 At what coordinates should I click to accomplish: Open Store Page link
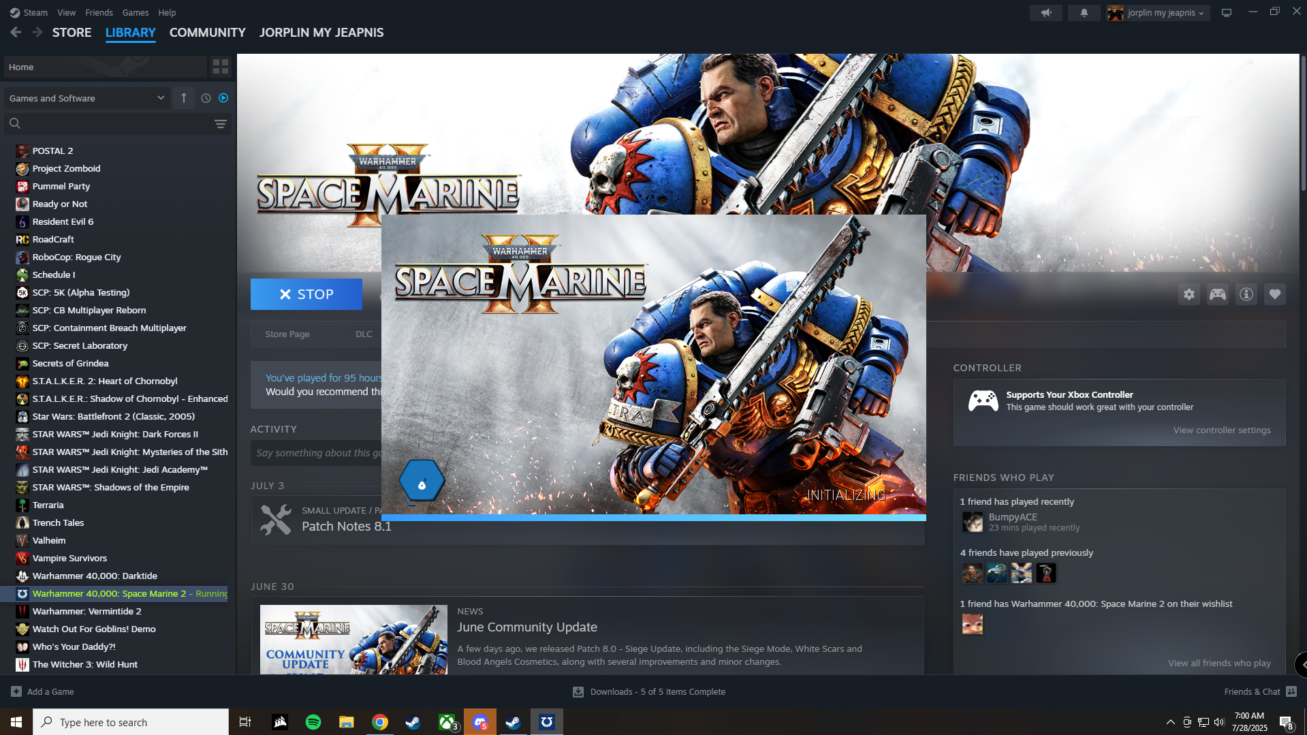point(287,334)
